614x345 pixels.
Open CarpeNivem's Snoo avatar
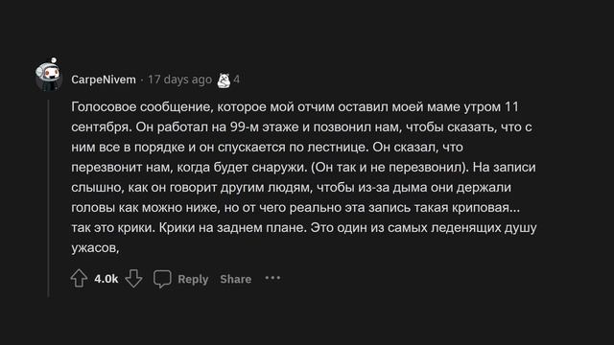(49, 75)
